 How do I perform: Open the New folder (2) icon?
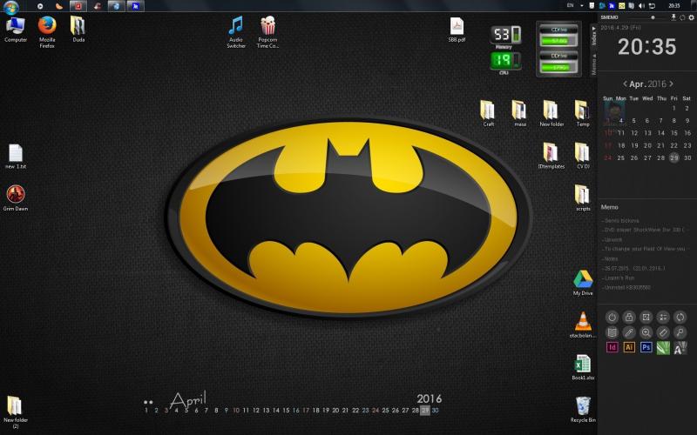pos(16,412)
